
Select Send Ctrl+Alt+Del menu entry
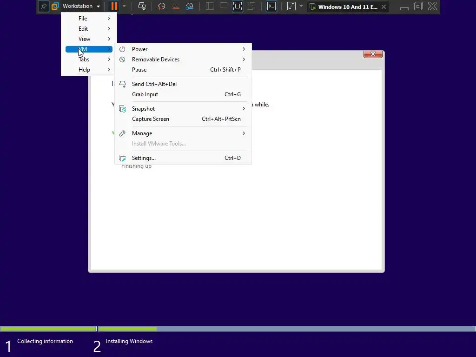point(183,84)
